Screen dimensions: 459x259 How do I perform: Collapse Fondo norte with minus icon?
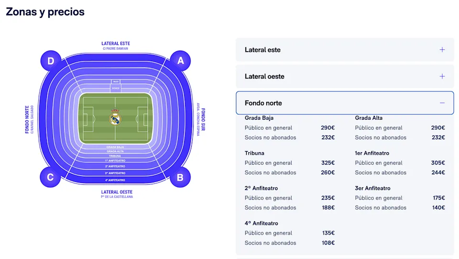coord(442,103)
